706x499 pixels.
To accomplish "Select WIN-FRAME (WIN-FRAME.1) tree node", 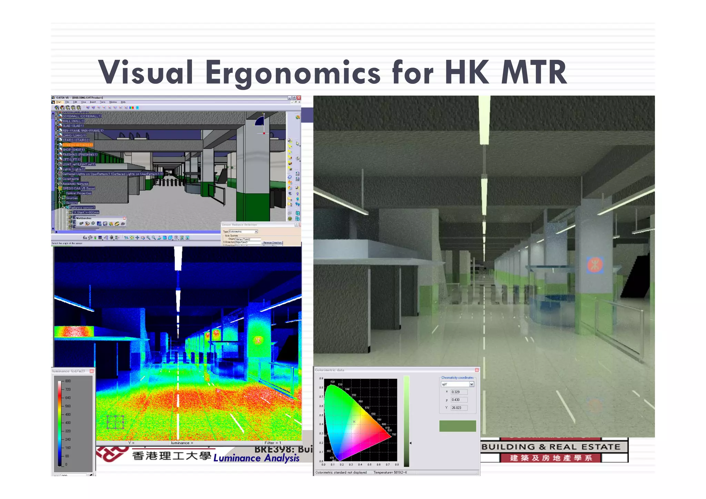I will click(83, 131).
